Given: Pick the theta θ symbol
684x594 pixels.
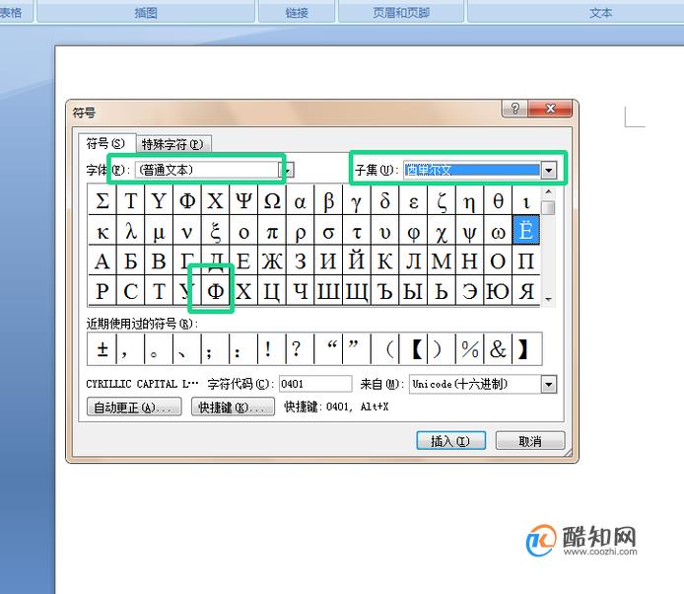Looking at the screenshot, I should pos(498,200).
